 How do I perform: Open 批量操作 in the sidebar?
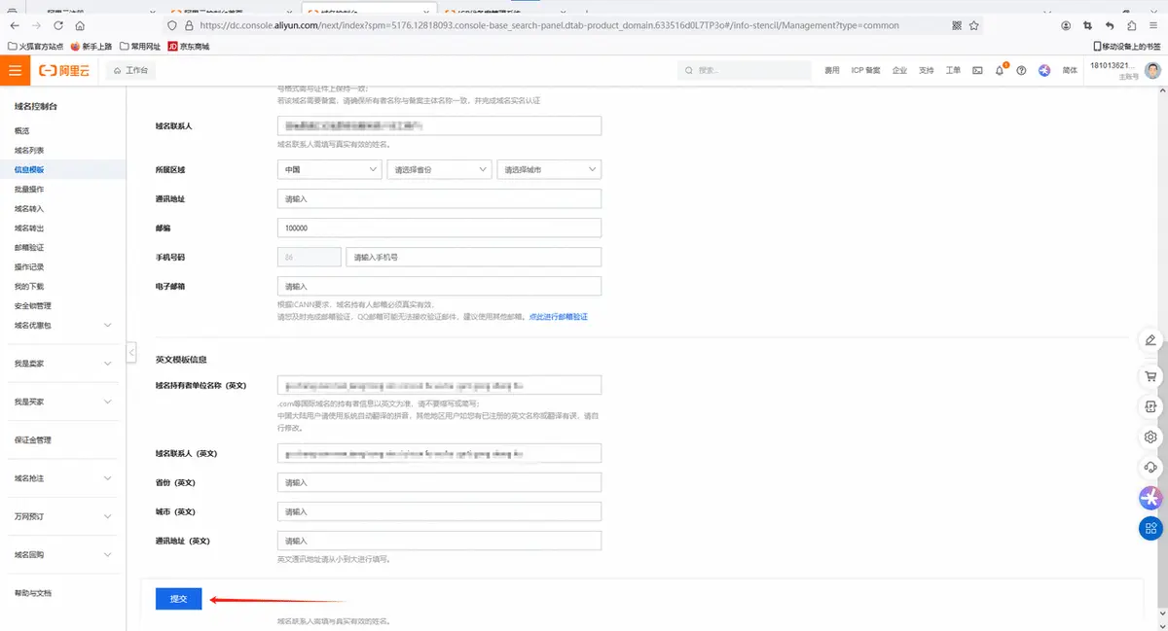pos(29,189)
